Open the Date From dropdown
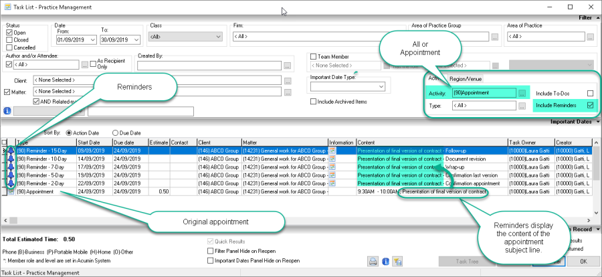 pos(93,39)
